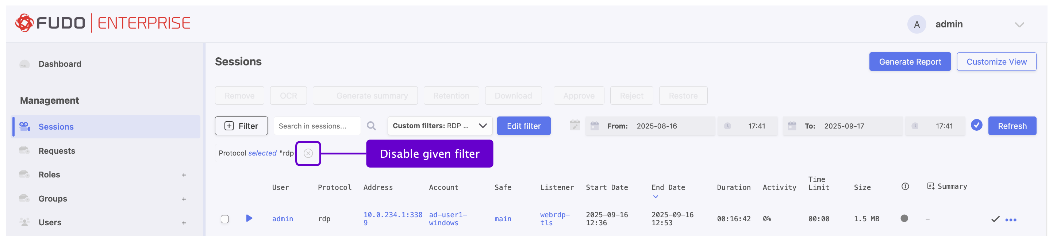The image size is (1053, 245).
Task: Click the AI Summary column header icon
Action: [x=931, y=187]
